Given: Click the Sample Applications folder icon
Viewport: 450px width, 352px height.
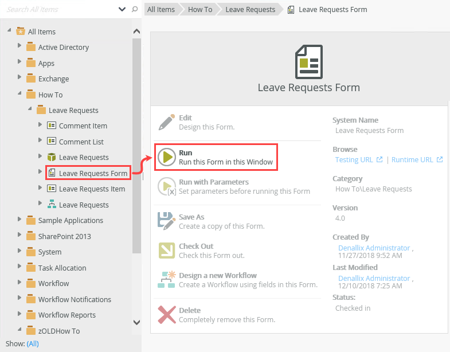Looking at the screenshot, I should click(31, 220).
